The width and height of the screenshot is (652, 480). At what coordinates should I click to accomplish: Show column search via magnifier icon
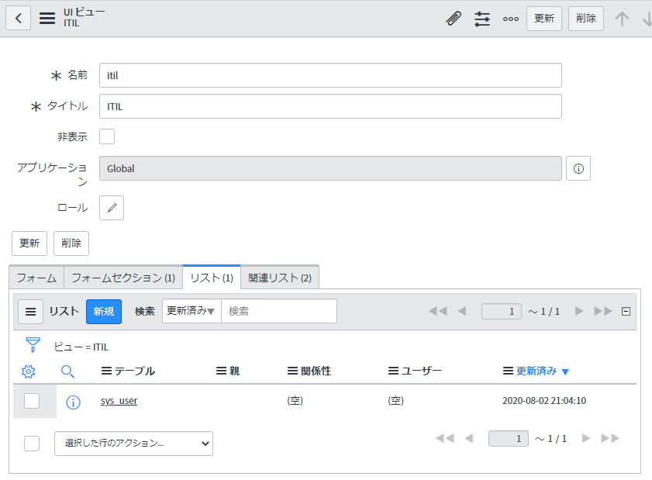point(67,371)
